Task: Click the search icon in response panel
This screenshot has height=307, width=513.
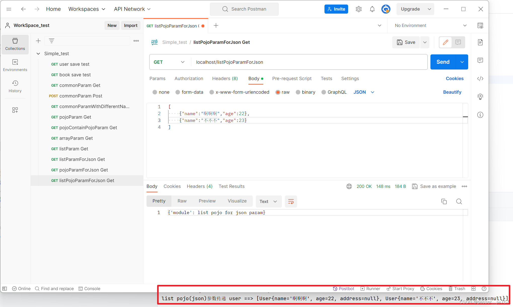Action: [459, 201]
